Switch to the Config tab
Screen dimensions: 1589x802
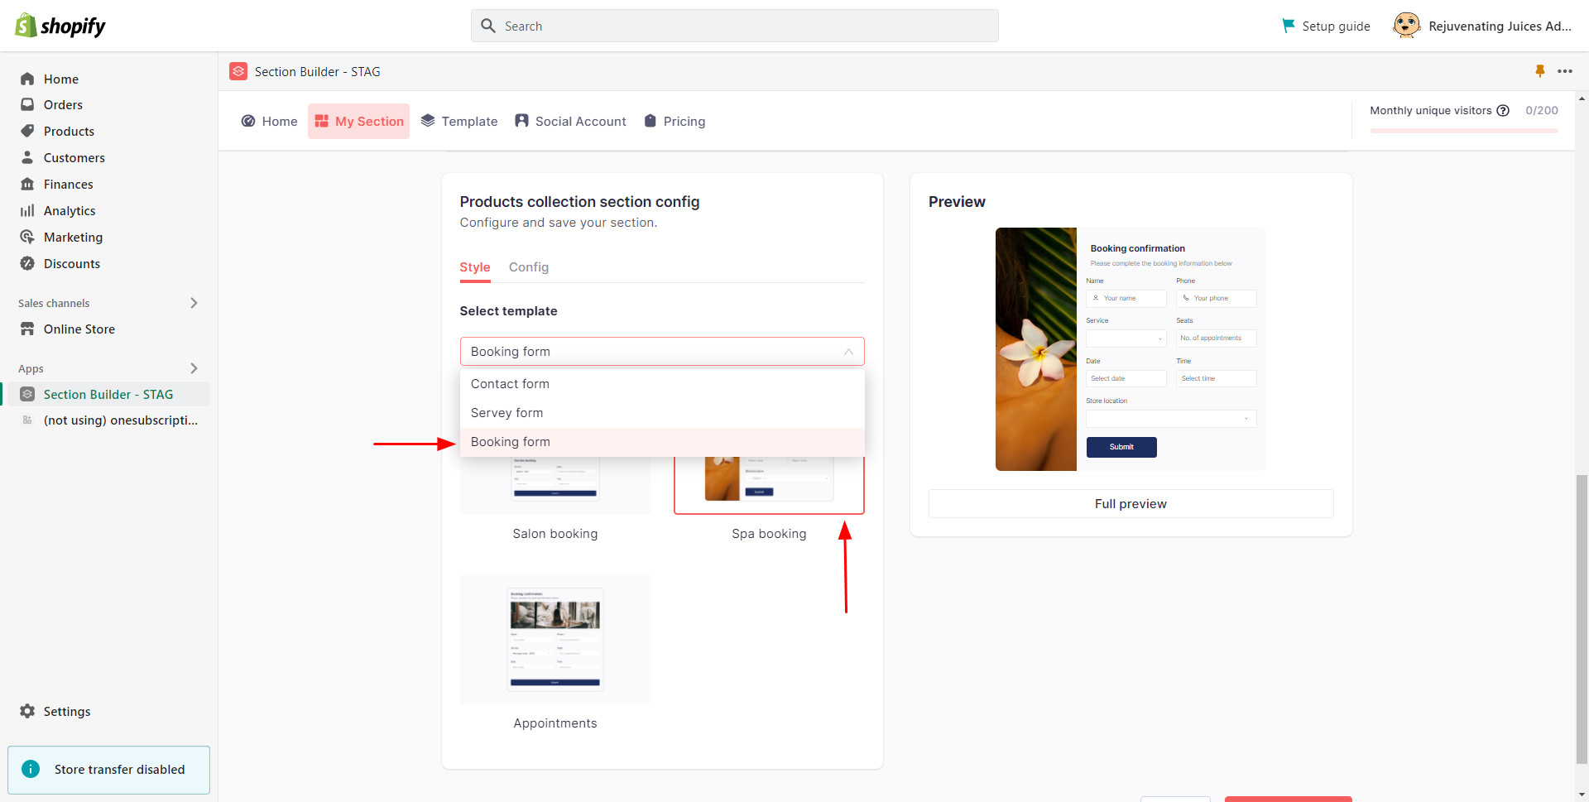pyautogui.click(x=529, y=267)
